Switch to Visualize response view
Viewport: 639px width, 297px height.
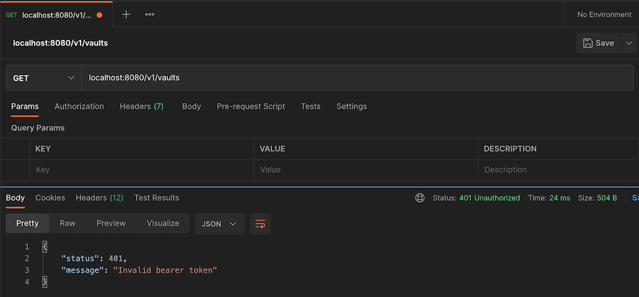[x=163, y=223]
